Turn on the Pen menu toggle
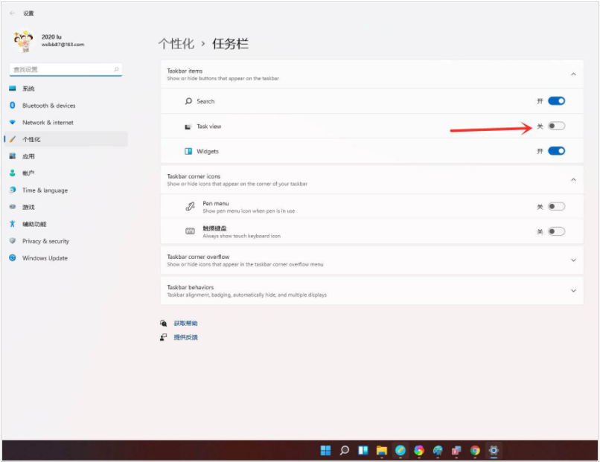Viewport: 600px width, 462px height. (x=556, y=207)
